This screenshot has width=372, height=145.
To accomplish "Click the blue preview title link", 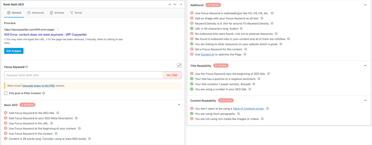I will click(x=45, y=35).
